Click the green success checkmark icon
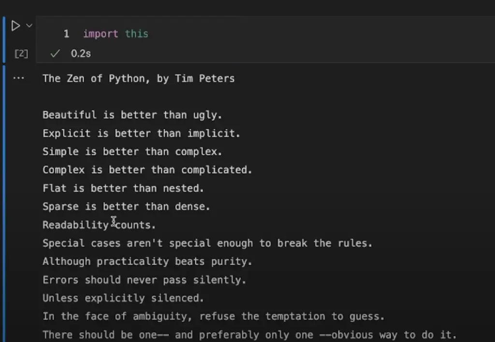495x342 pixels. tap(55, 54)
